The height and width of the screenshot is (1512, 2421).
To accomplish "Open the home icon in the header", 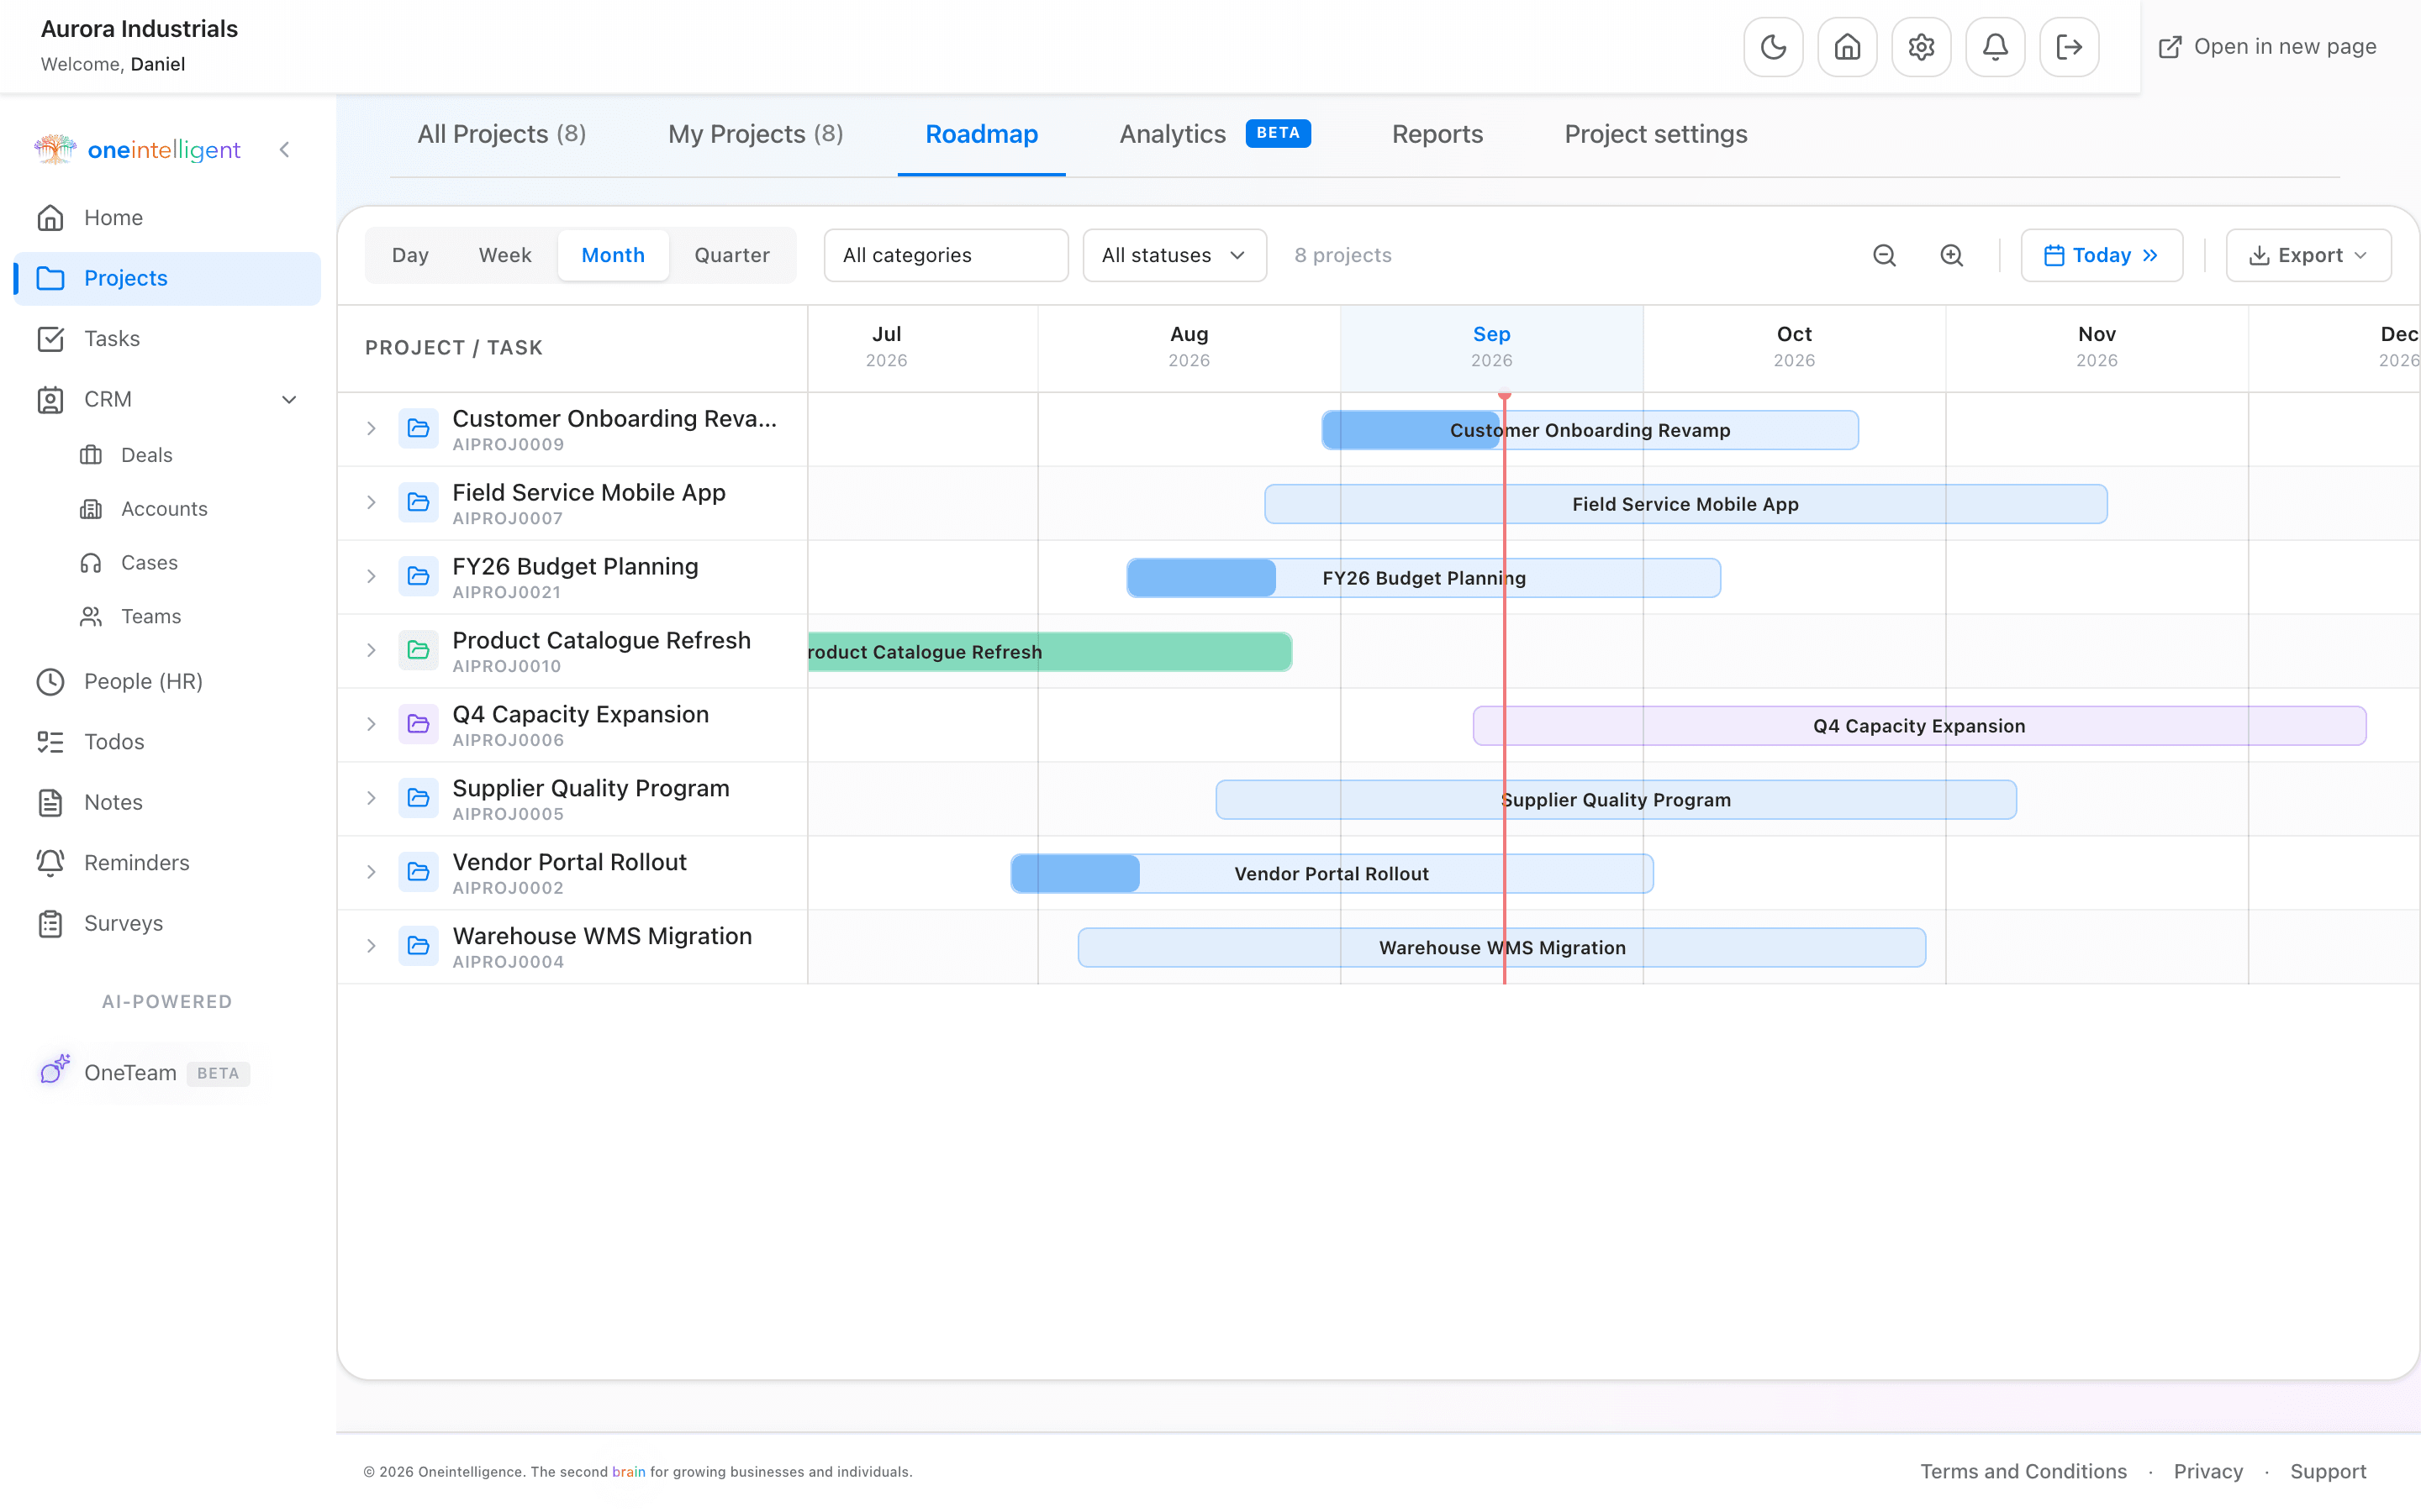I will click(1847, 47).
